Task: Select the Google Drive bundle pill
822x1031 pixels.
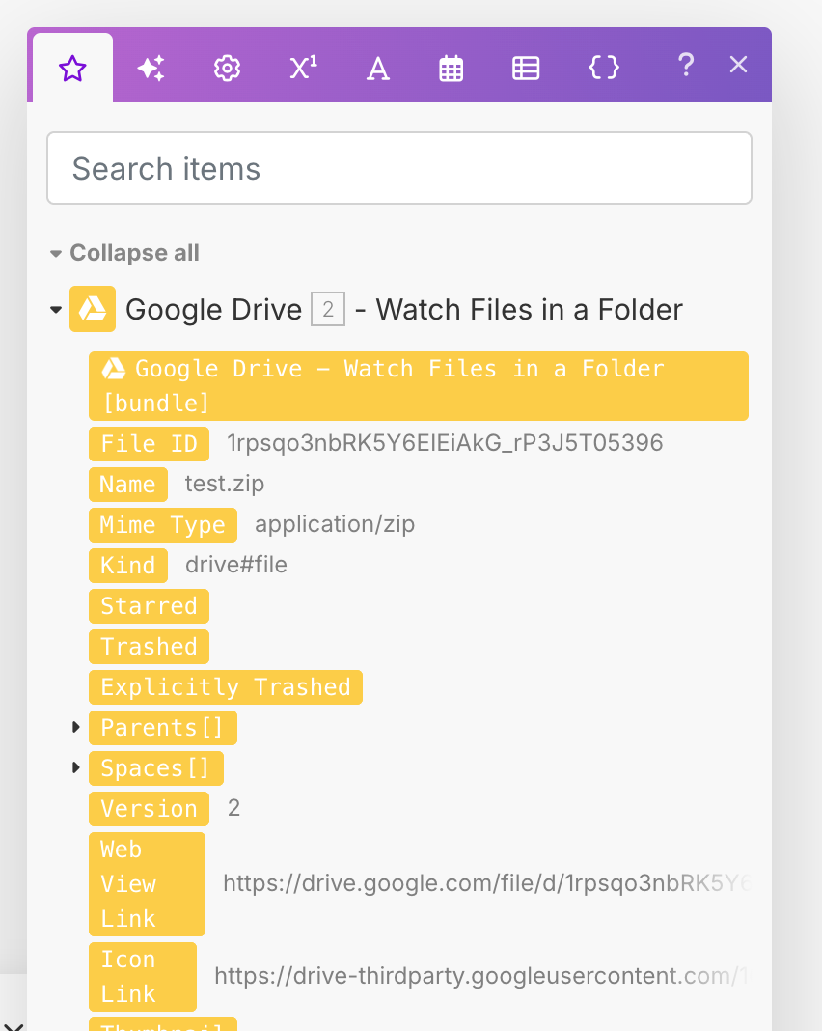Action: 418,385
